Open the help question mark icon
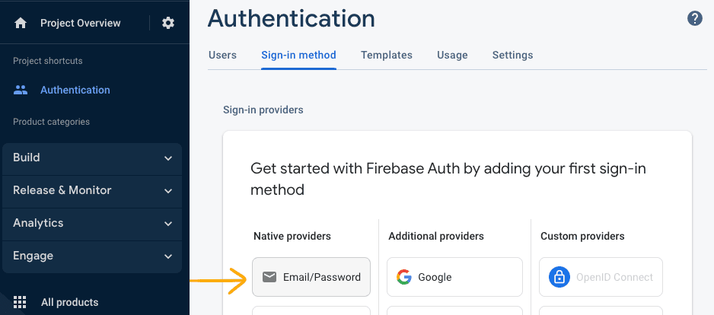Image resolution: width=714 pixels, height=315 pixels. click(x=694, y=19)
